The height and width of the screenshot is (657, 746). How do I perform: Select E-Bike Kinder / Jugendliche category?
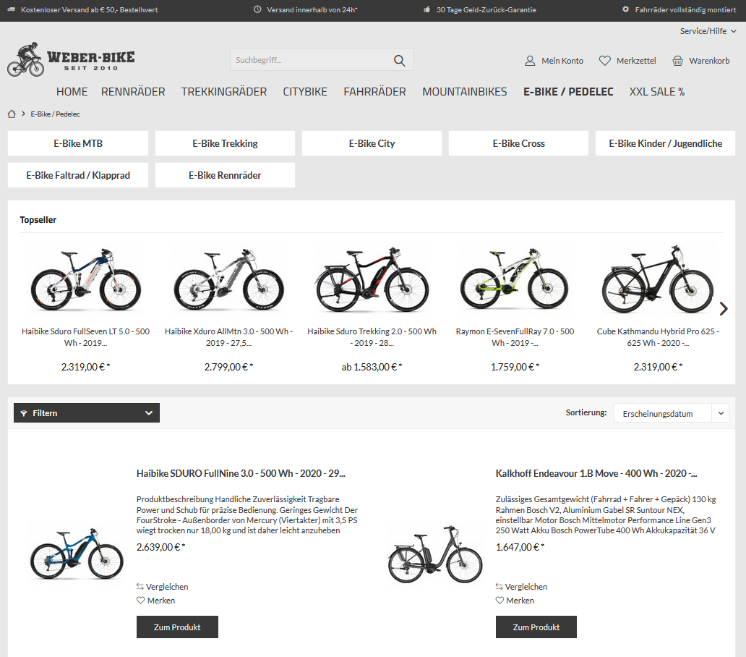[x=665, y=143]
